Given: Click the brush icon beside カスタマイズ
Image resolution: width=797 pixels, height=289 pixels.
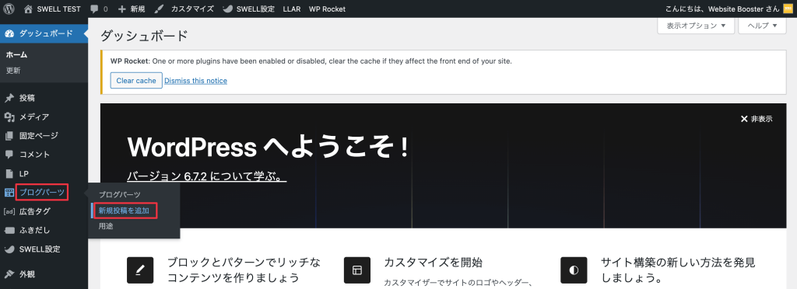Looking at the screenshot, I should (159, 9).
